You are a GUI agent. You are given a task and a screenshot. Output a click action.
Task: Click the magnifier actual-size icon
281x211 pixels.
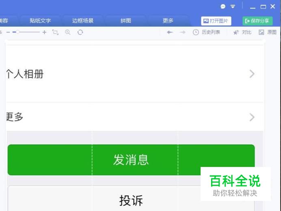pos(67,32)
